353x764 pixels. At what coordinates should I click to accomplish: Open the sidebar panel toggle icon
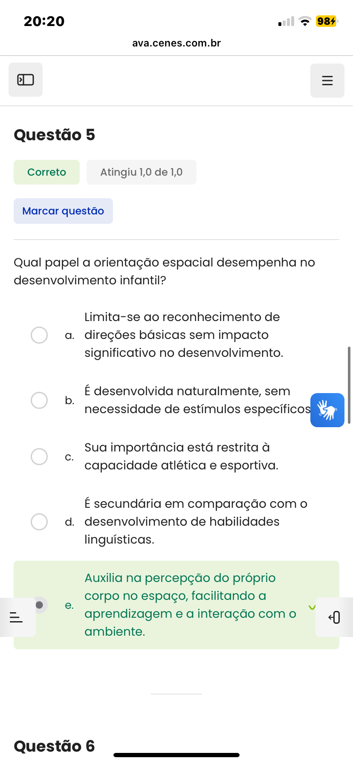[x=26, y=80]
